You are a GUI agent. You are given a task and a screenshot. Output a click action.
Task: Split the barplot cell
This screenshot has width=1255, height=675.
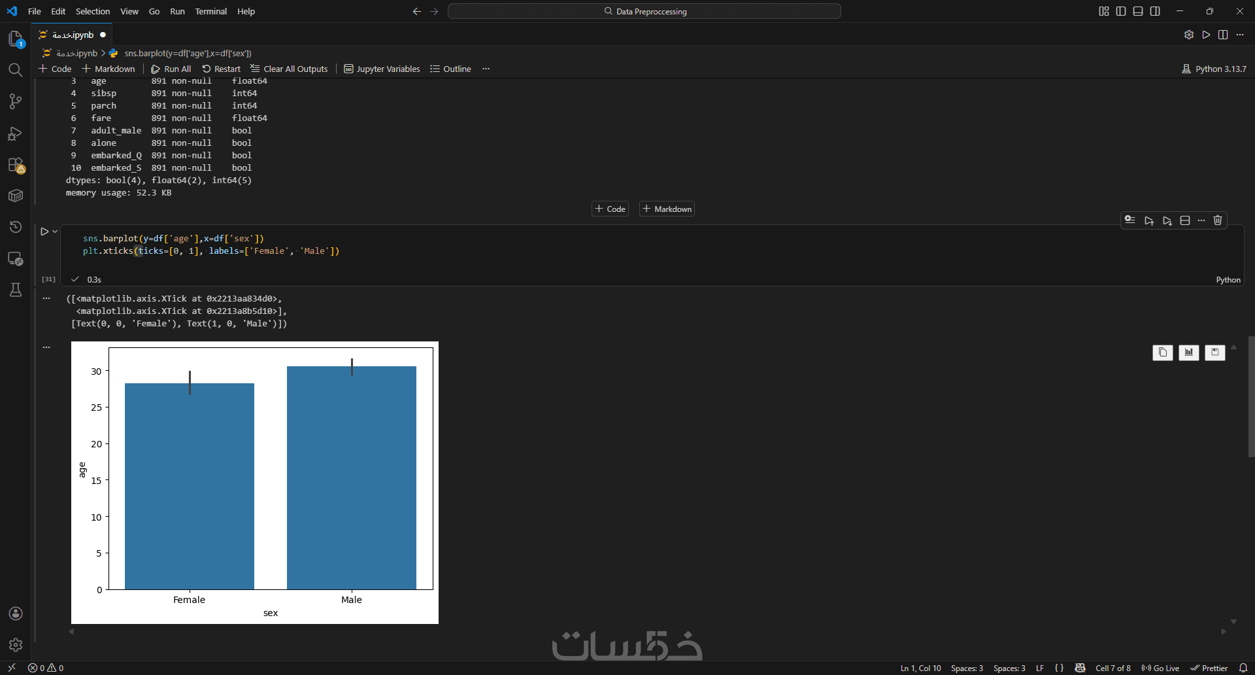pyautogui.click(x=1185, y=220)
